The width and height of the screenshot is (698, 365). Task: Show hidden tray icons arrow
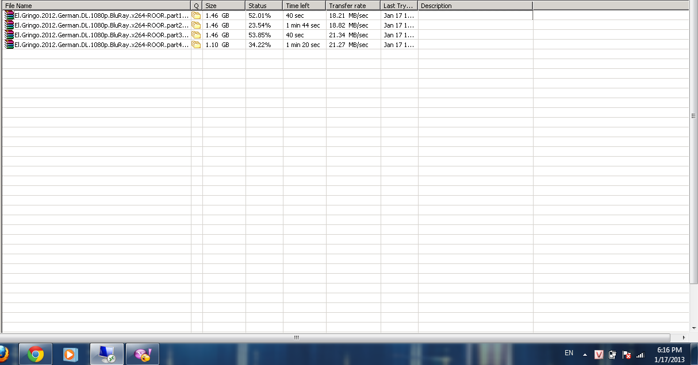[x=585, y=355]
